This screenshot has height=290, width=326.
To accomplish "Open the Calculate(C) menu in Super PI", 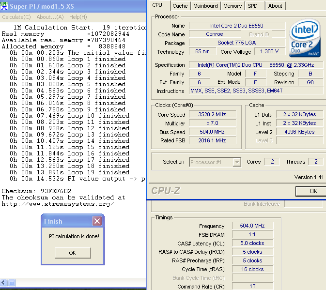I will pyautogui.click(x=16, y=17).
